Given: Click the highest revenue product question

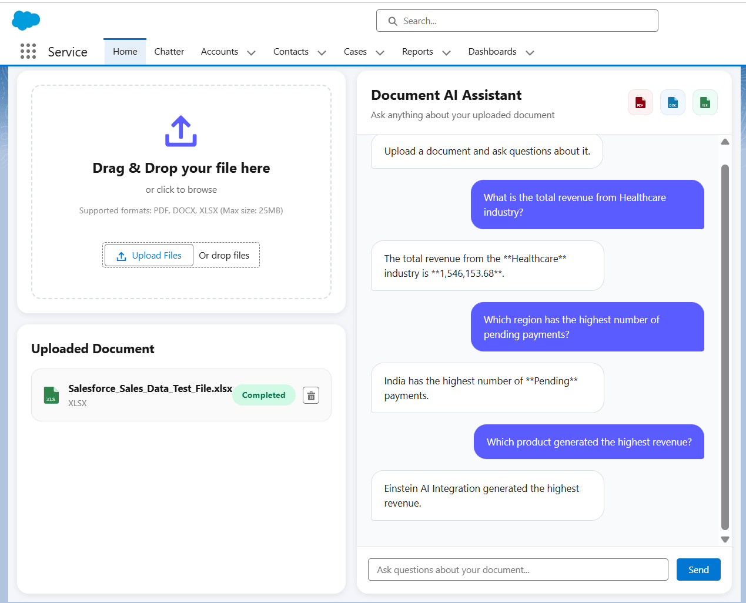Looking at the screenshot, I should (x=589, y=442).
